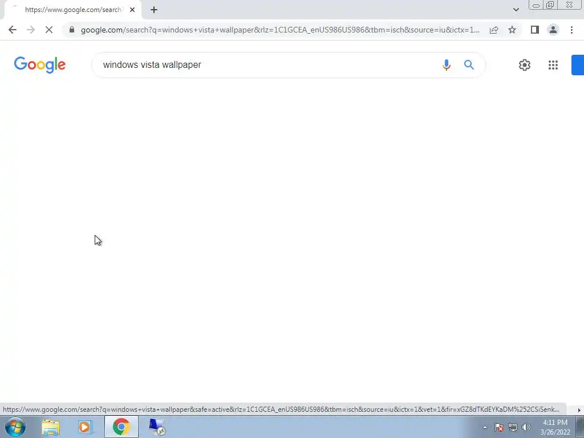Viewport: 584px width, 438px height.
Task: Close the Google search tab
Action: pos(132,10)
